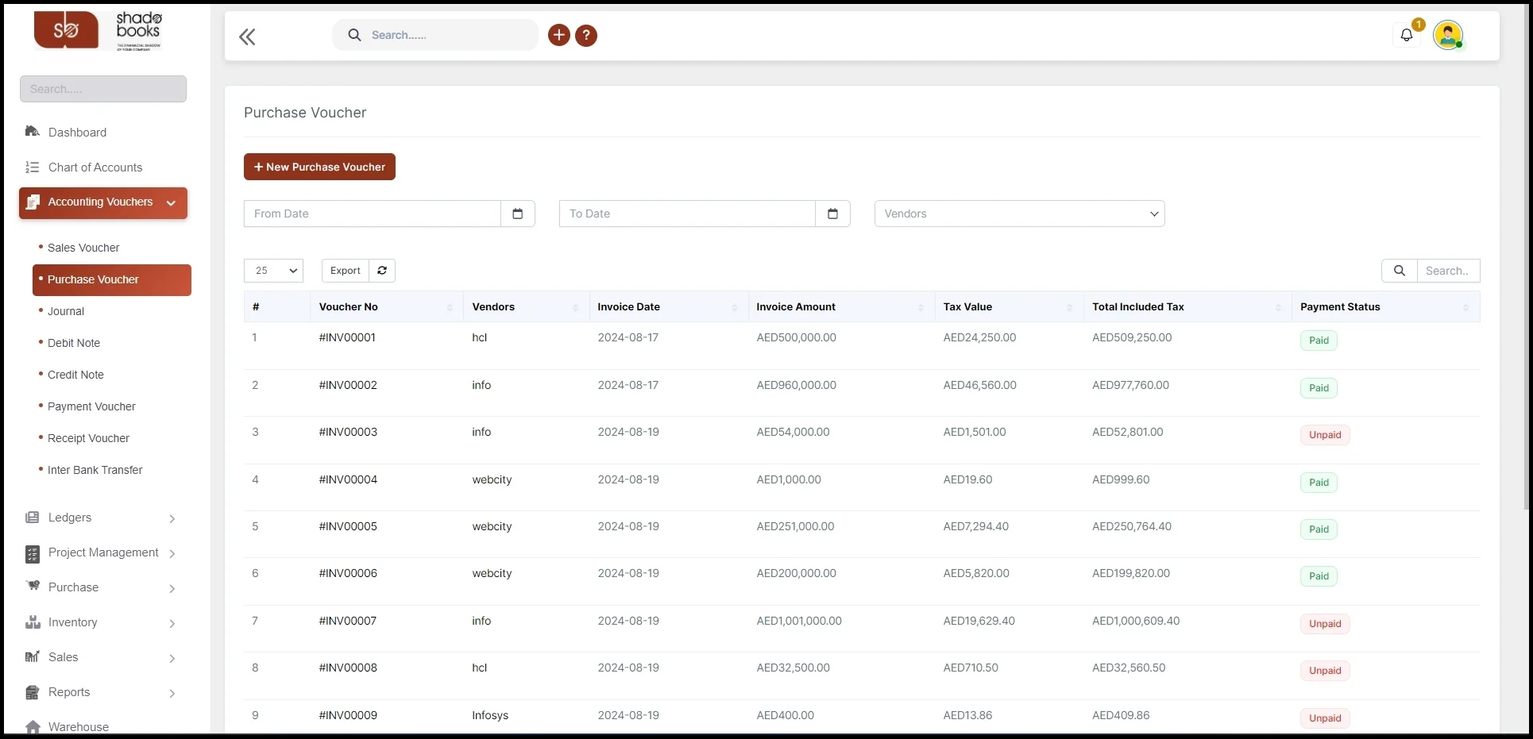The width and height of the screenshot is (1533, 739).
Task: Click the Export button
Action: coord(346,271)
